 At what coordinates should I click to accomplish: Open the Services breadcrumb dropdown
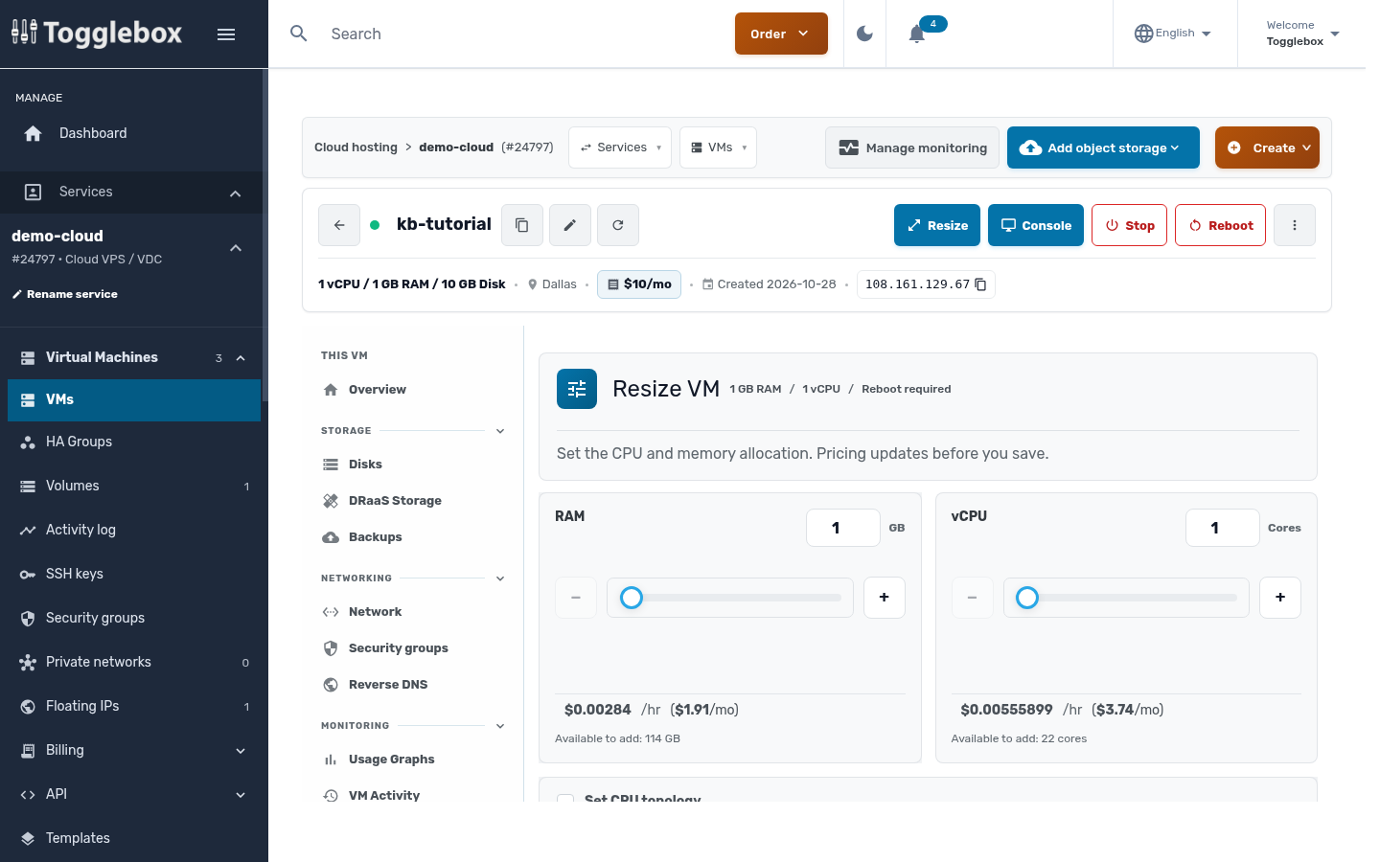[x=620, y=147]
